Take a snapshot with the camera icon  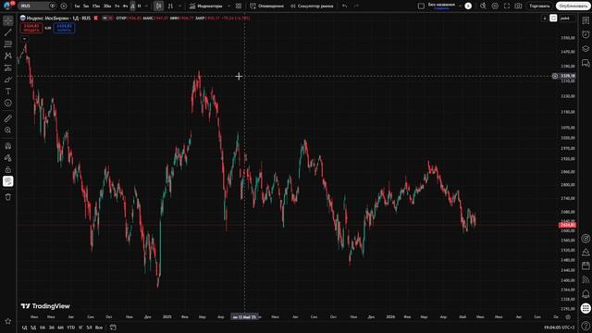click(518, 6)
